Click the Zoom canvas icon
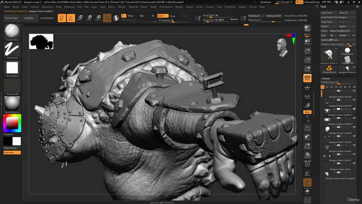This screenshot has width=362, height=204. coord(307,51)
